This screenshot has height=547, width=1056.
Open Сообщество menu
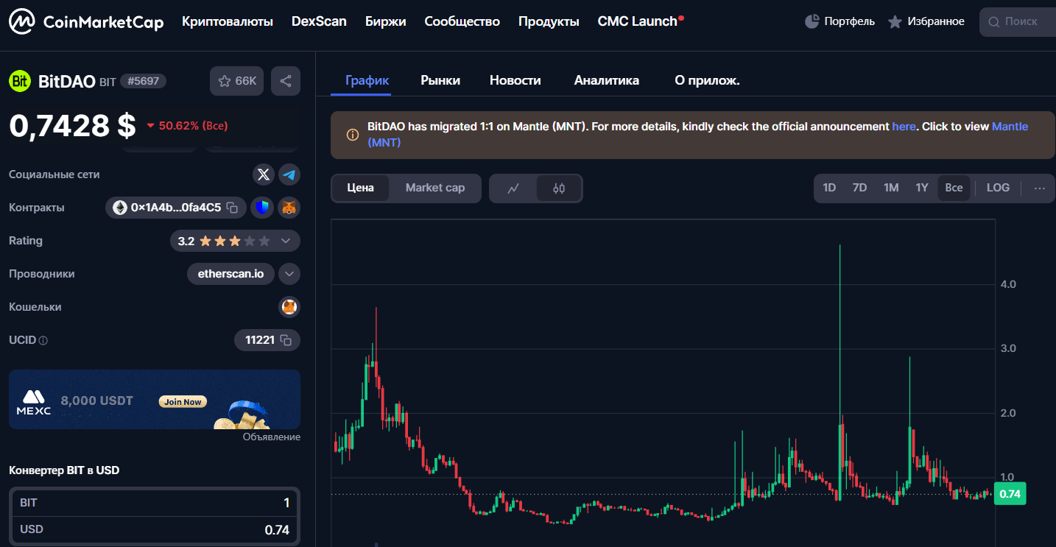tap(462, 21)
